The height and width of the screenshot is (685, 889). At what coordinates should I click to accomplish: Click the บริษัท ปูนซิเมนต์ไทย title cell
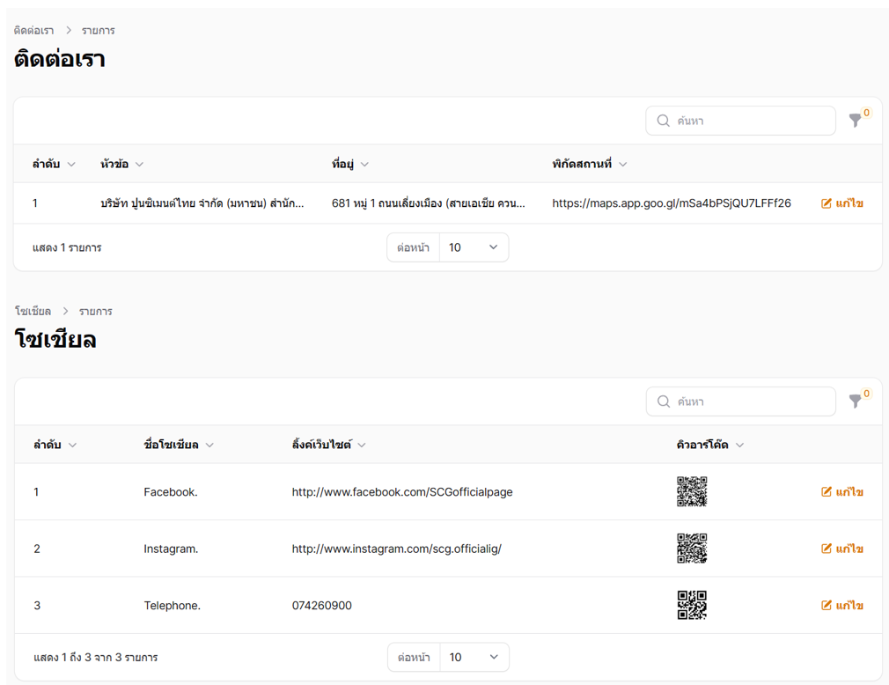tap(202, 203)
